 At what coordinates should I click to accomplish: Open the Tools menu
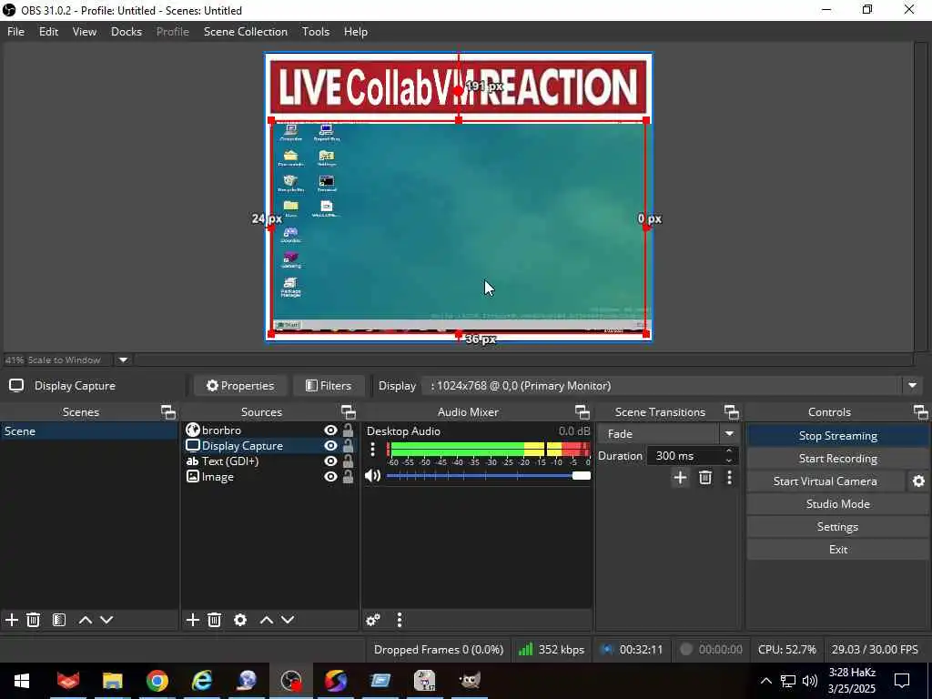pos(315,32)
